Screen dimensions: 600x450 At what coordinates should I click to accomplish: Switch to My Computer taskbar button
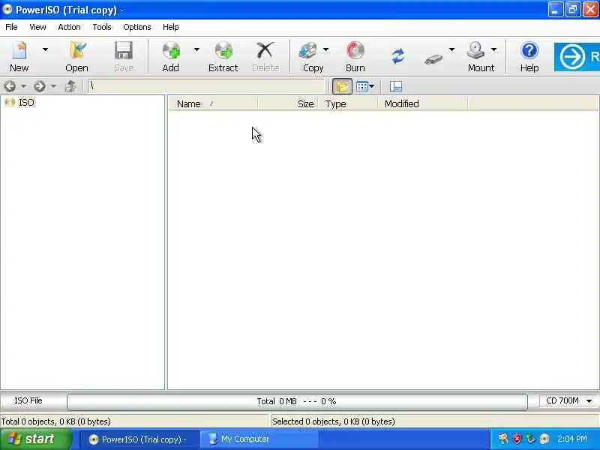(259, 439)
